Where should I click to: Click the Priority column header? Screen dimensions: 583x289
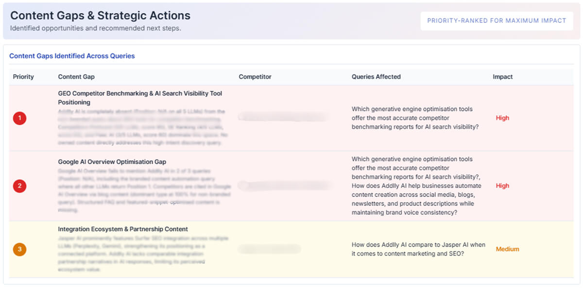point(23,77)
